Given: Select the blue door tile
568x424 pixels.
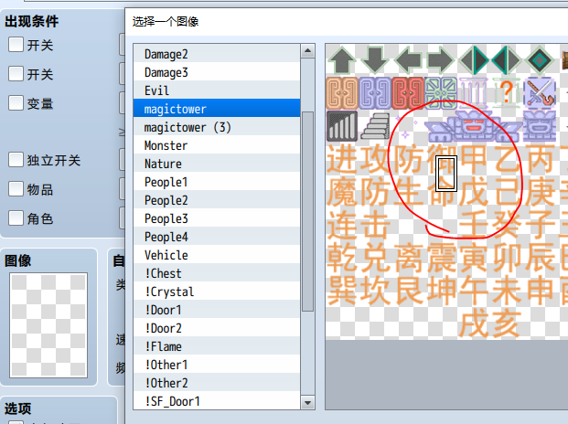Looking at the screenshot, I should click(x=375, y=93).
